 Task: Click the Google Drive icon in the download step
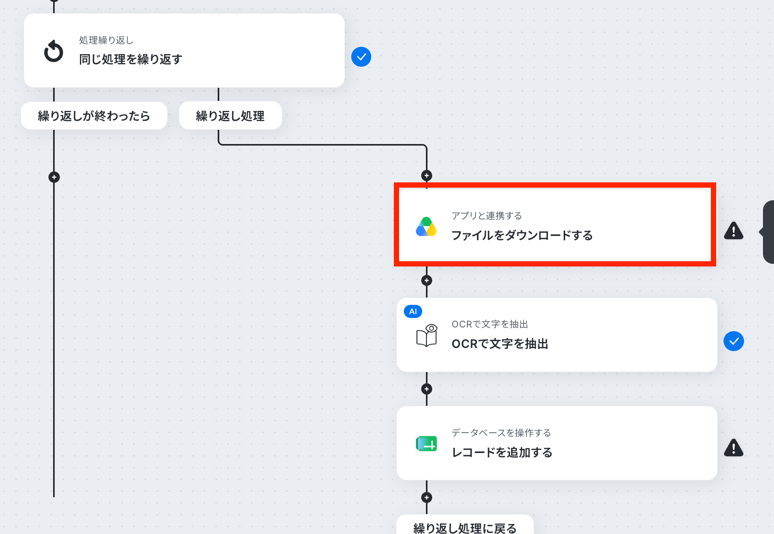coord(426,227)
